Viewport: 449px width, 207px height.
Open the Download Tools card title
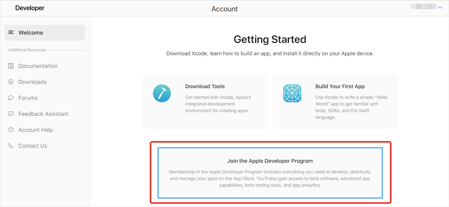205,86
